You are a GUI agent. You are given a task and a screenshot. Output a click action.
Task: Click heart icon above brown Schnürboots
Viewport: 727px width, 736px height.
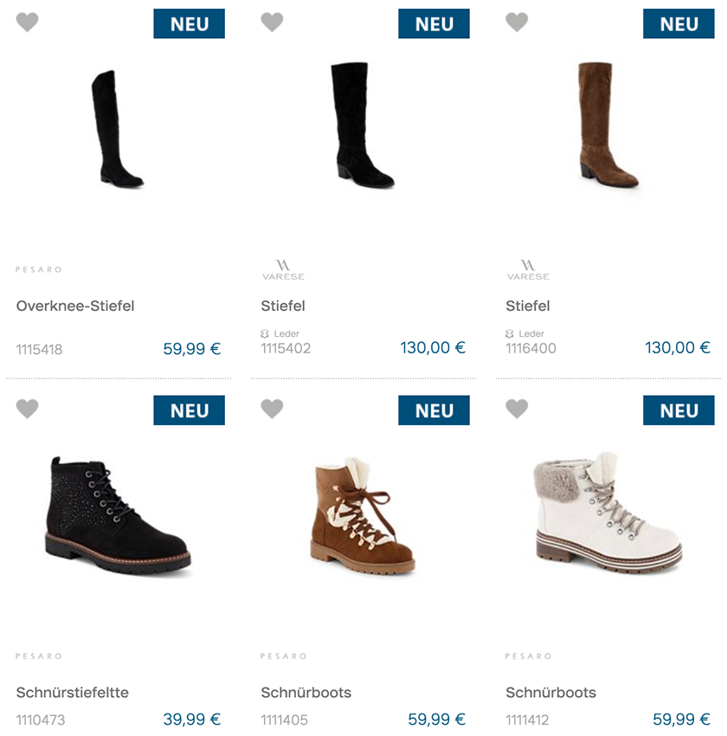272,409
